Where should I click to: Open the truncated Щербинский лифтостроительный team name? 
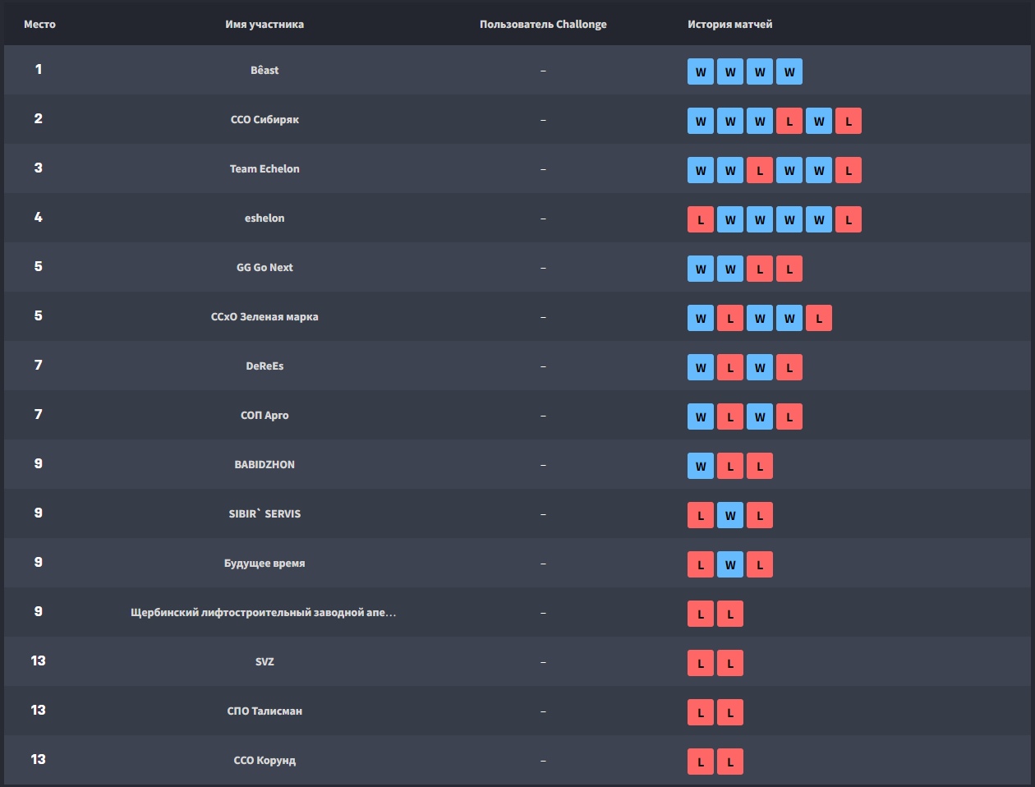263,612
